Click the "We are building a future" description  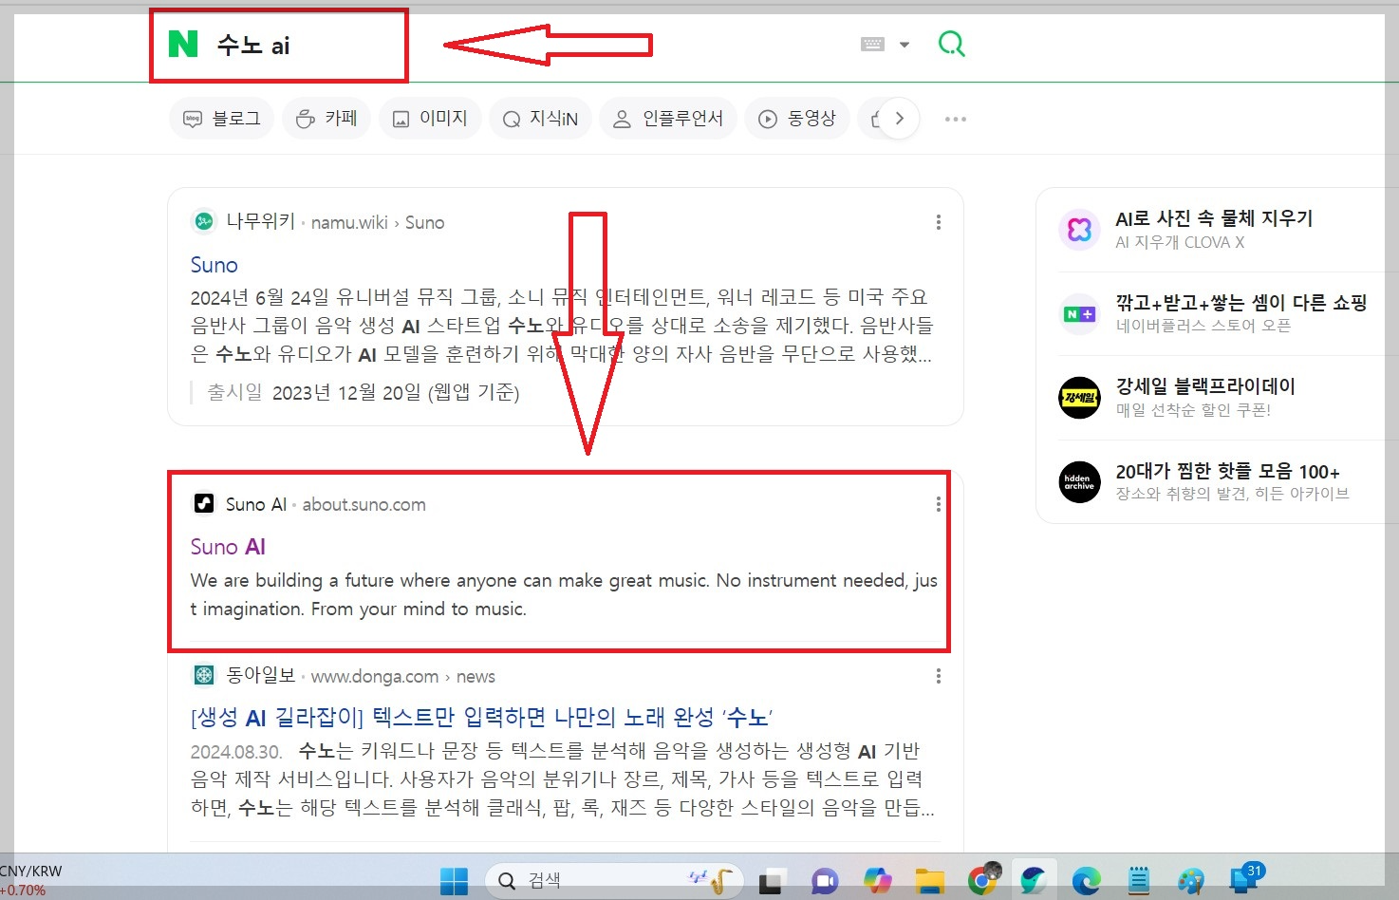point(564,594)
